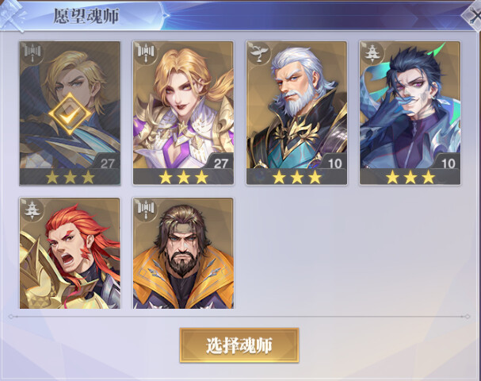Screen dimensions: 481x381
Task: Pick the dark-haired hero with blue mustache
Action: point(410,113)
